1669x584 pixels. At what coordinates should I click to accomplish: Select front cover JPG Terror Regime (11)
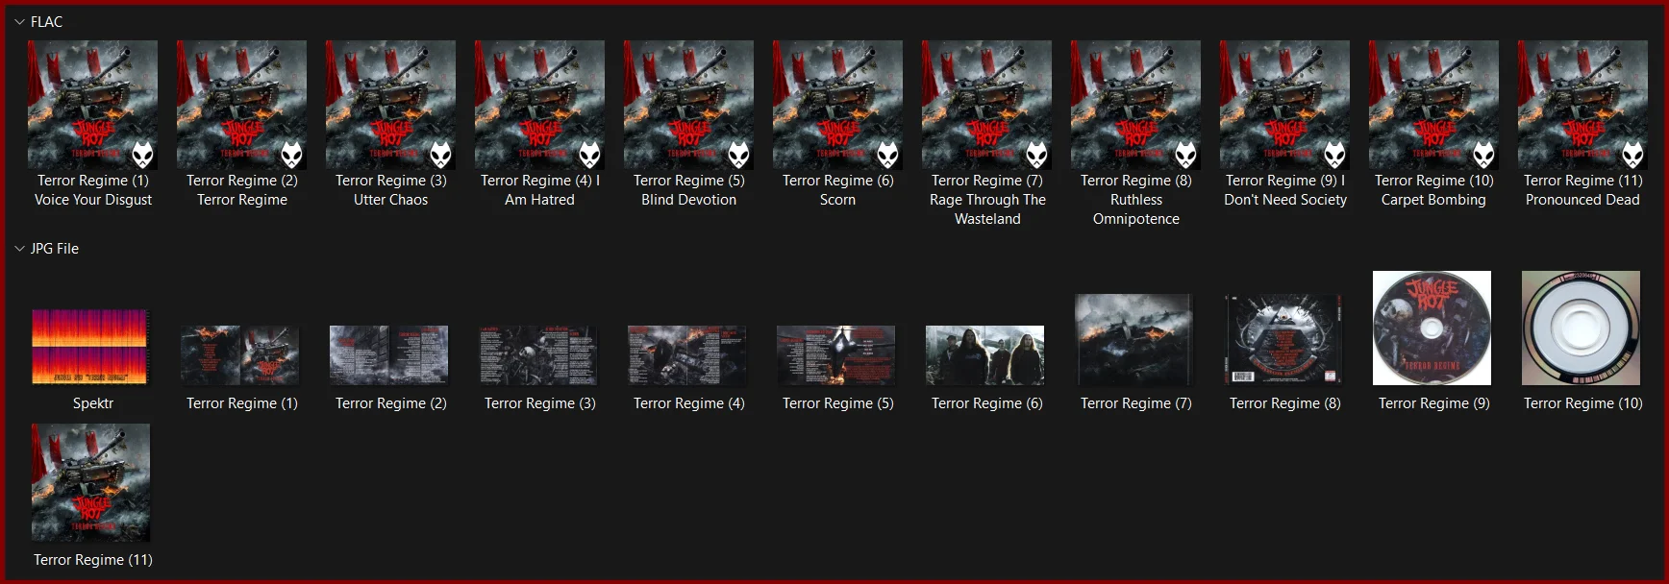[x=91, y=483]
